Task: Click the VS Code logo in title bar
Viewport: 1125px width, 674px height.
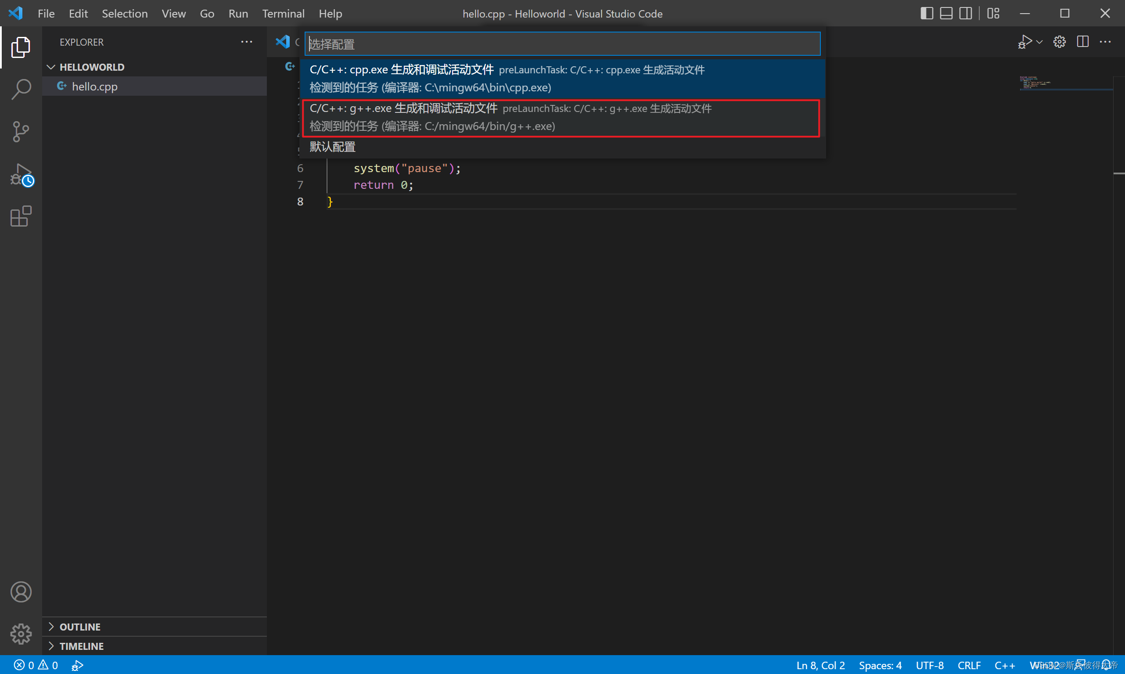Action: tap(15, 13)
